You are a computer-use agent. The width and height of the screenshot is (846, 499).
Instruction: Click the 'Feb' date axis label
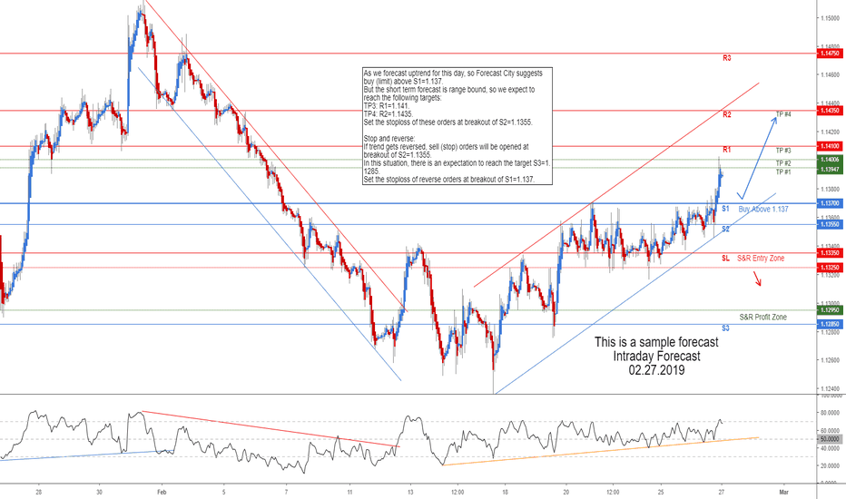[162, 492]
